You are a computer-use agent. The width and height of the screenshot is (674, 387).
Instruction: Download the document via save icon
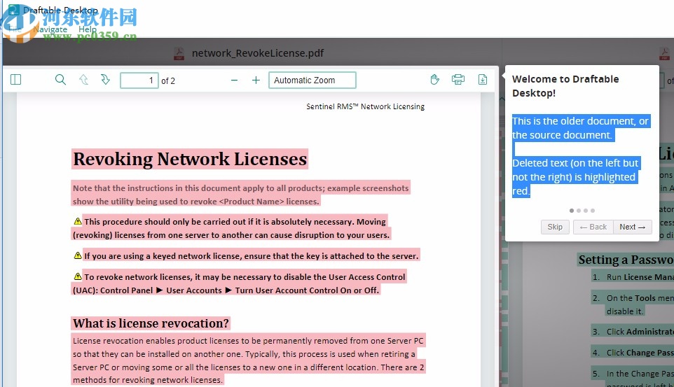(x=483, y=80)
